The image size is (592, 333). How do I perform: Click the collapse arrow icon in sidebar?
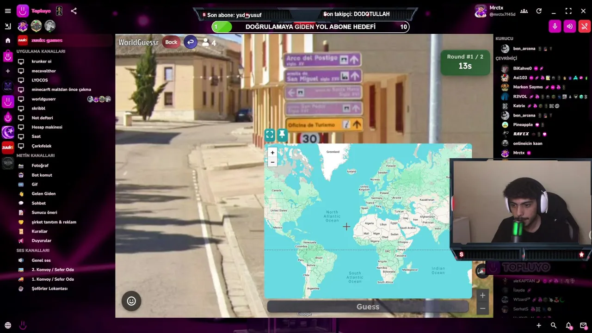click(x=8, y=26)
